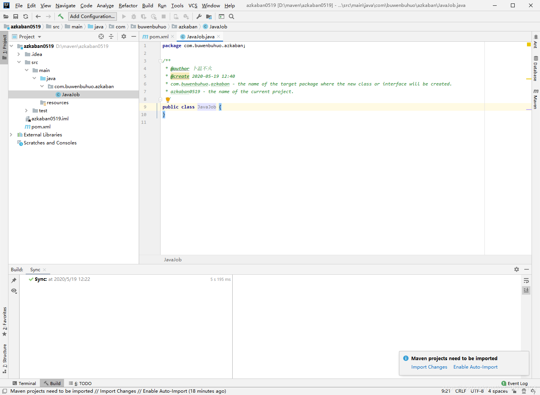Click Collapse All icon in Project panel
Screen dimensions: 540x395
(111, 36)
